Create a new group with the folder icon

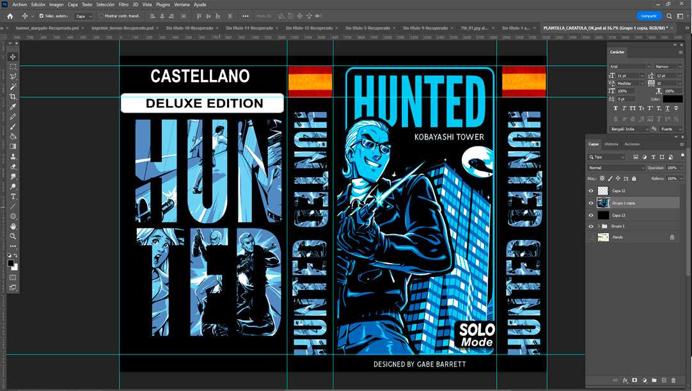(654, 380)
